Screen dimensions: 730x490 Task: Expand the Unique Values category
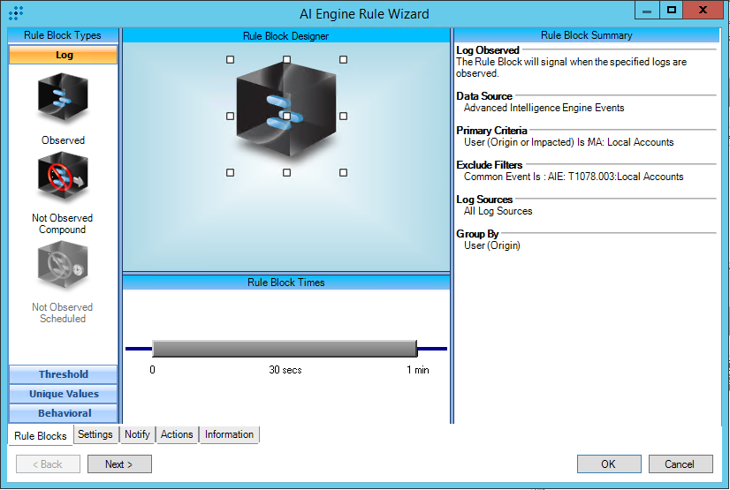click(63, 394)
